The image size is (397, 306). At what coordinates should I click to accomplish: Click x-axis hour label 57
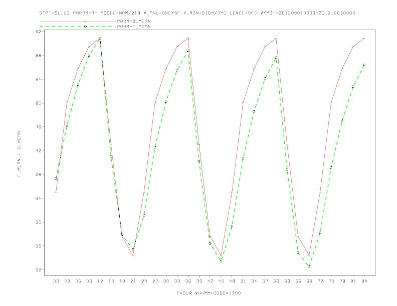[x=265, y=281]
